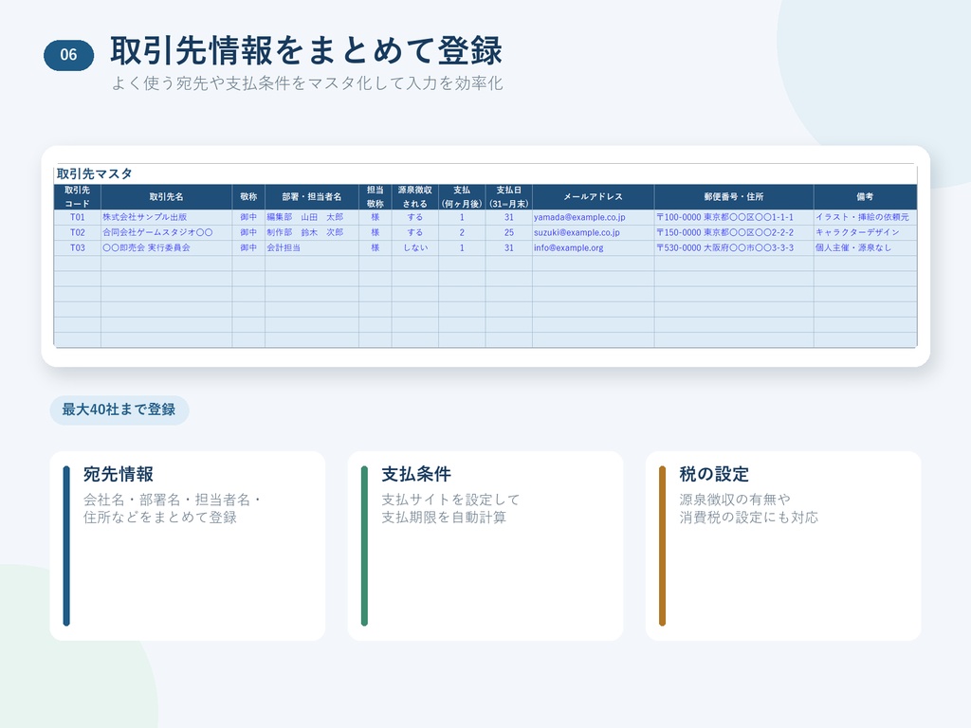Click the 取引先名 column header
The image size is (971, 728).
pos(167,197)
